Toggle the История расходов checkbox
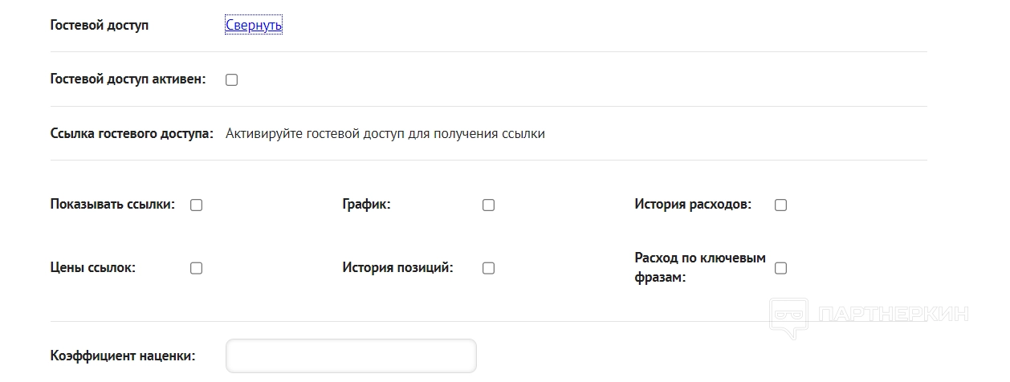The width and height of the screenshot is (1010, 382). 780,205
